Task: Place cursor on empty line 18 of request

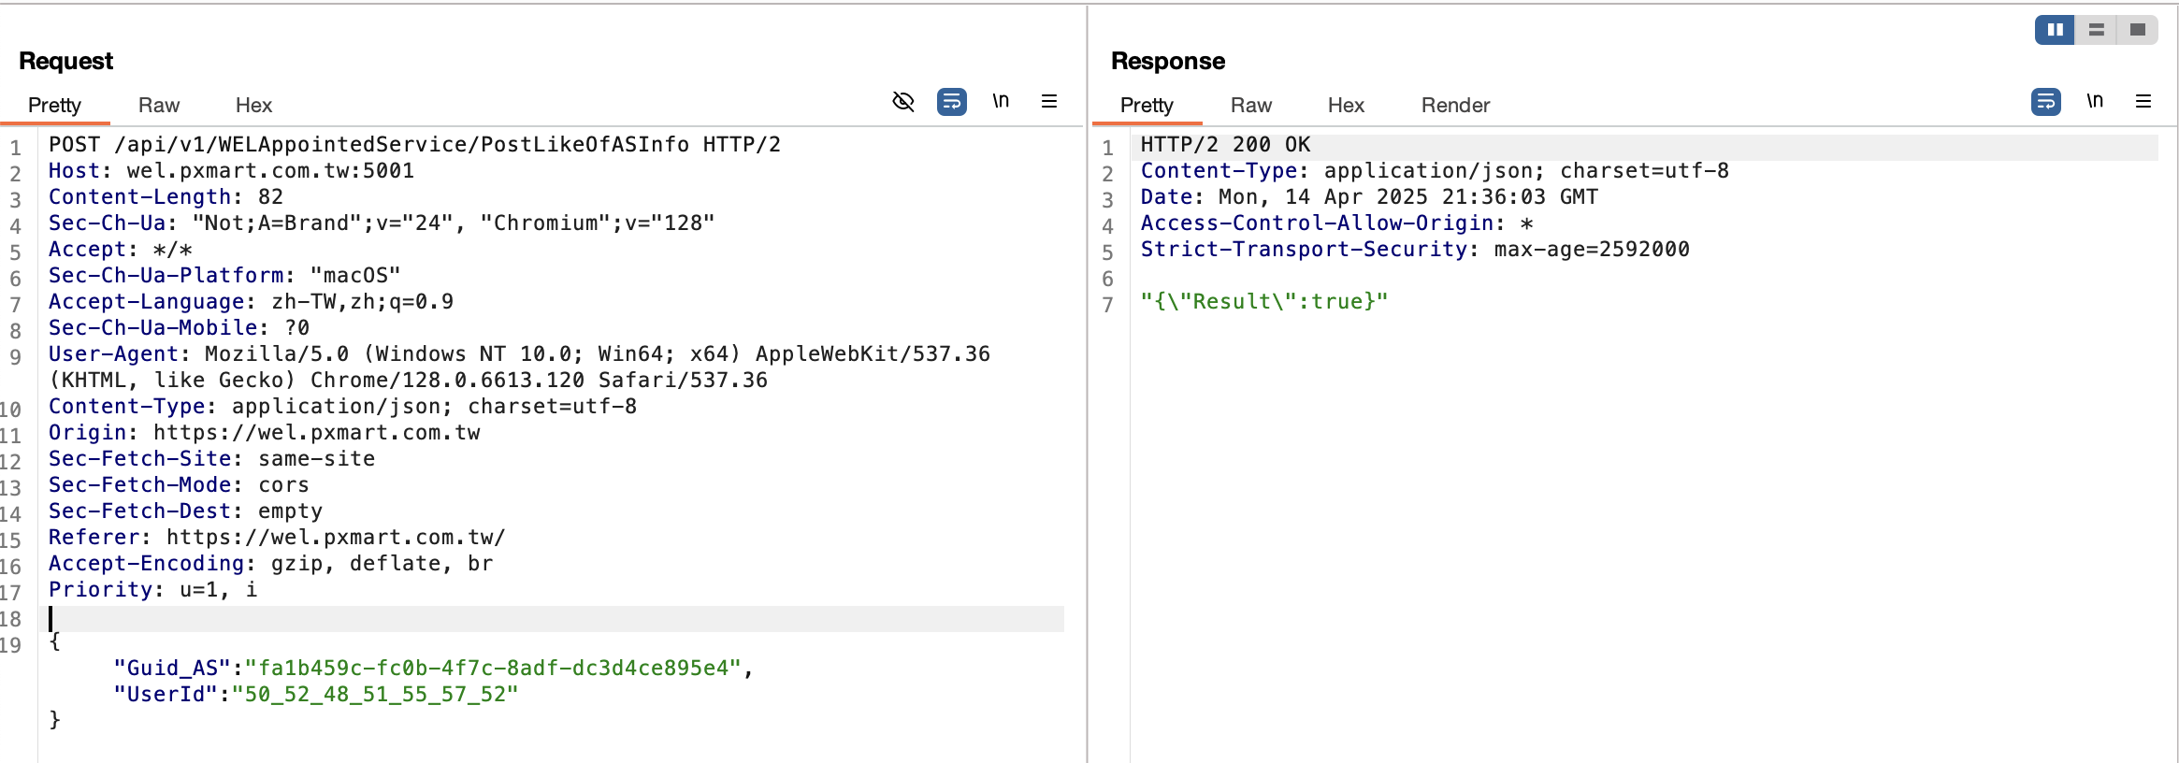Action: tap(556, 619)
